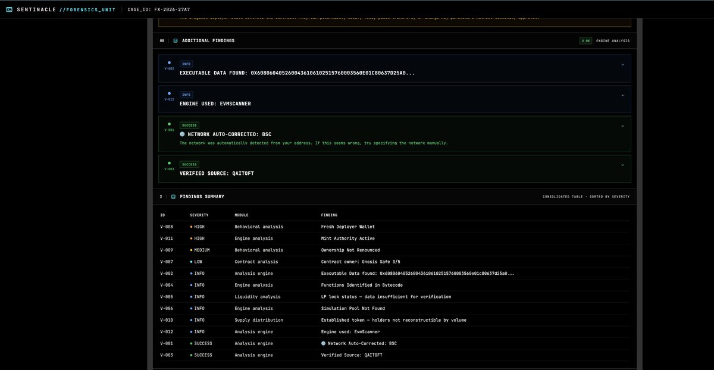Screen dimensions: 714x370
Task: Click the MEDIUM severity of V-009 row
Action: pyautogui.click(x=199, y=250)
